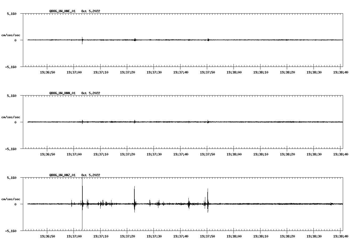The image size is (362, 246).
Task: Click the 19:37:00 time label under HNZ plot
Action: [x=74, y=236]
